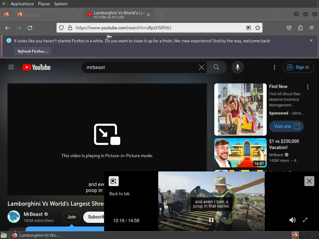Rewind 5 seconds in PiP player
This screenshot has width=319, height=239.
coord(199,220)
